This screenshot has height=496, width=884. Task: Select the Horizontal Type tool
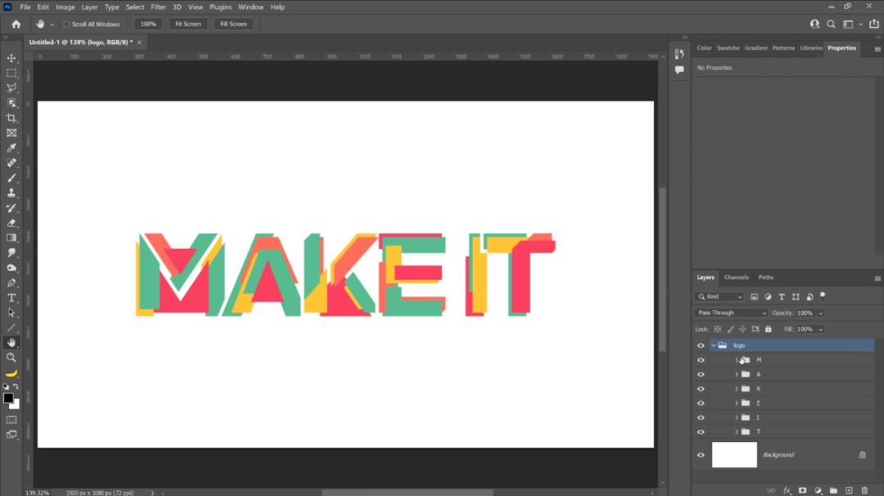point(11,298)
